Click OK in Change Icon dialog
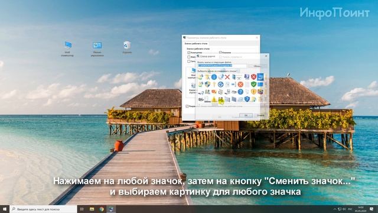 (x=246, y=115)
